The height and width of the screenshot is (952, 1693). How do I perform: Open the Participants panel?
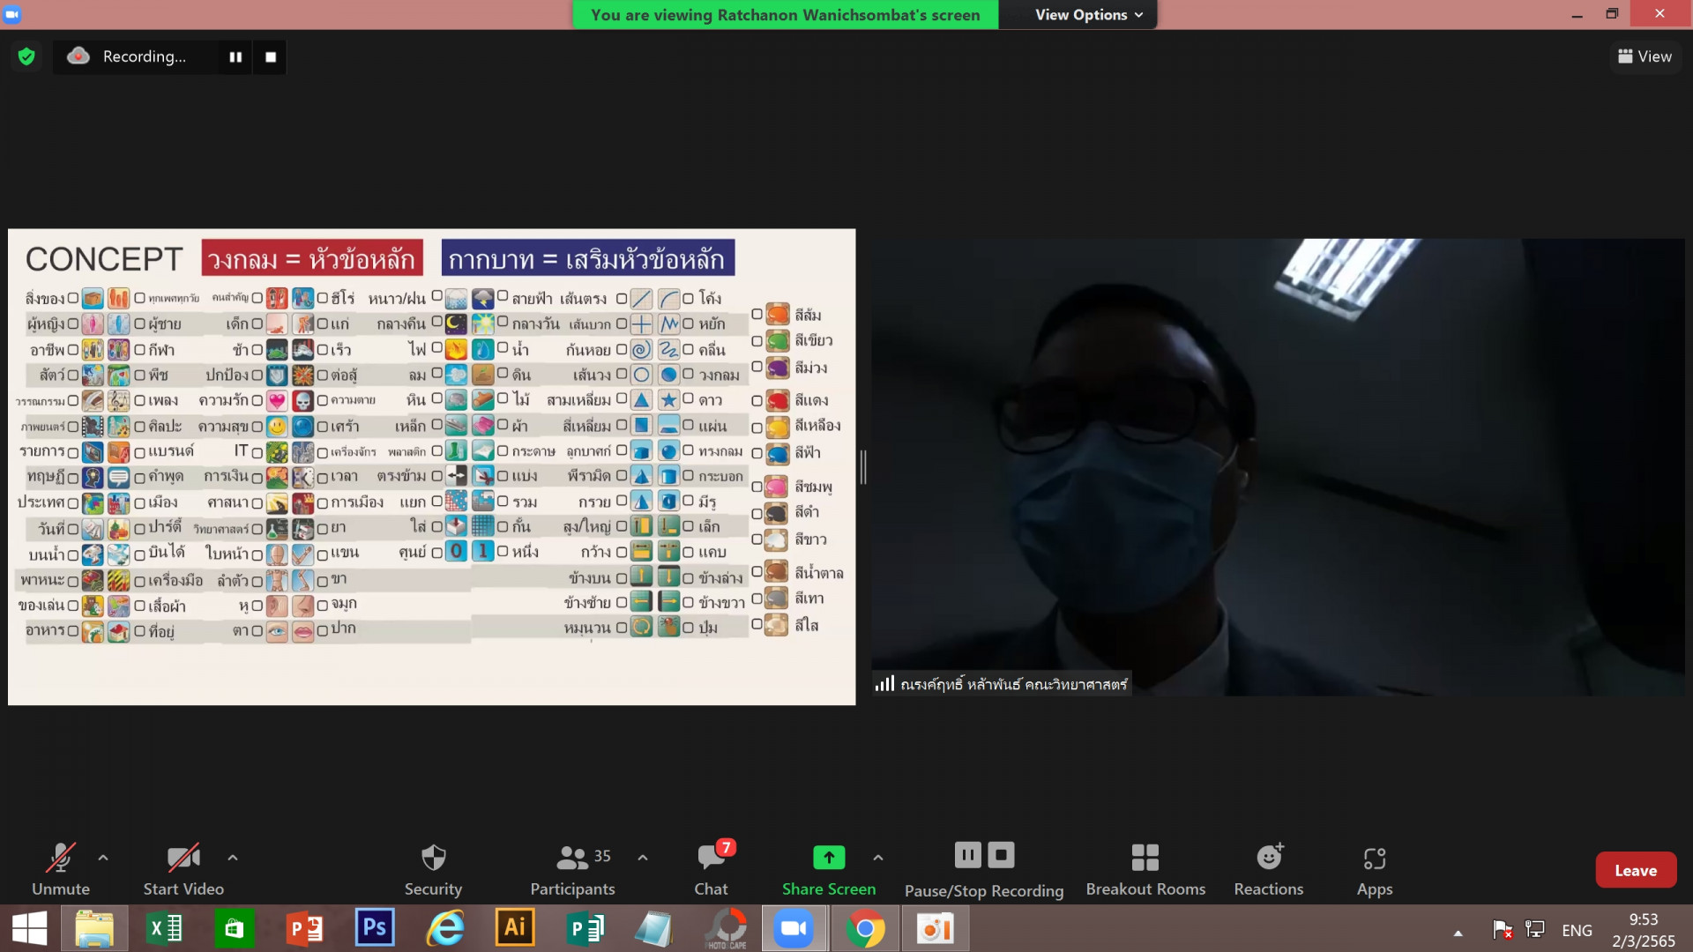click(x=572, y=868)
